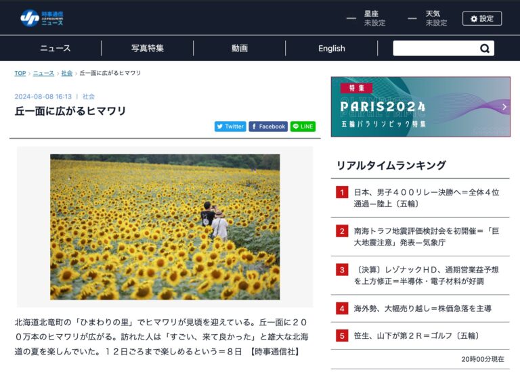The width and height of the screenshot is (520, 372).
Task: Click the 社会 breadcrumb link
Action: (x=66, y=73)
